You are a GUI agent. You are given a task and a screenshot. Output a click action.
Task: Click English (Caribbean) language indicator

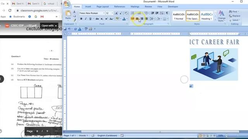[x=107, y=136]
